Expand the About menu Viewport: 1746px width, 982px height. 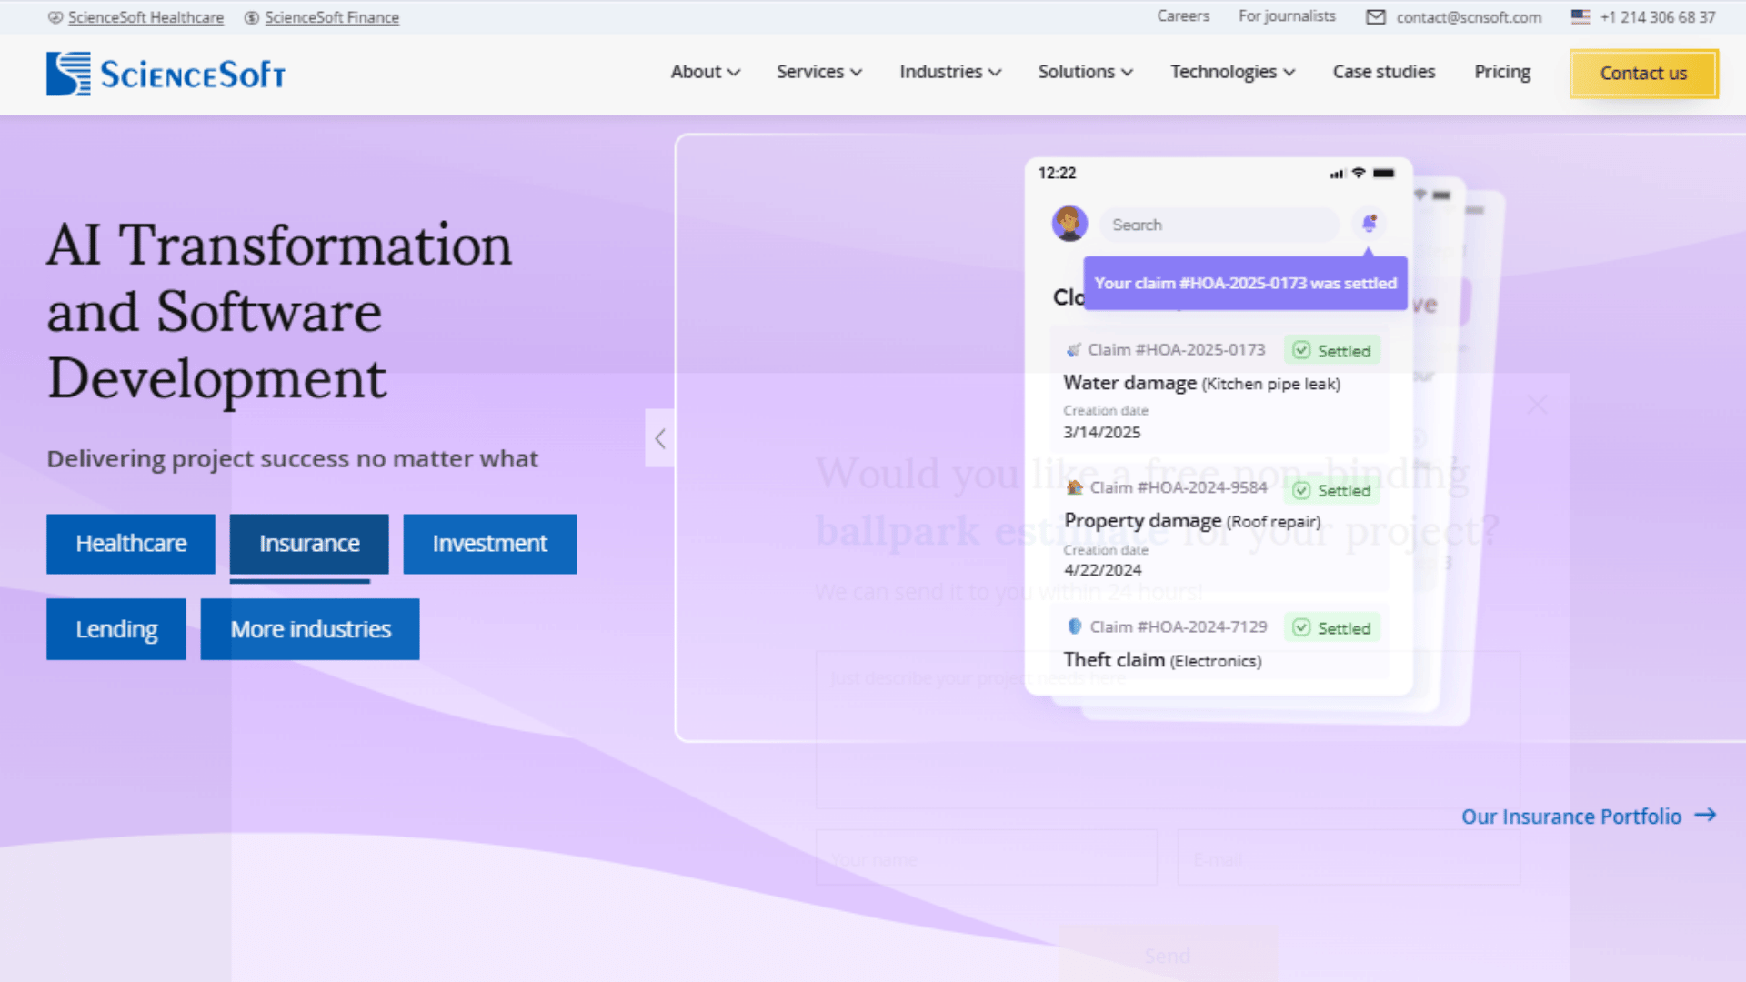pos(706,72)
